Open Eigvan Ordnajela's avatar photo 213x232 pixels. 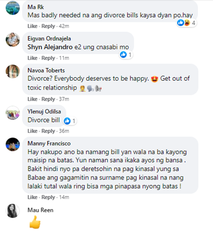coord(12,40)
